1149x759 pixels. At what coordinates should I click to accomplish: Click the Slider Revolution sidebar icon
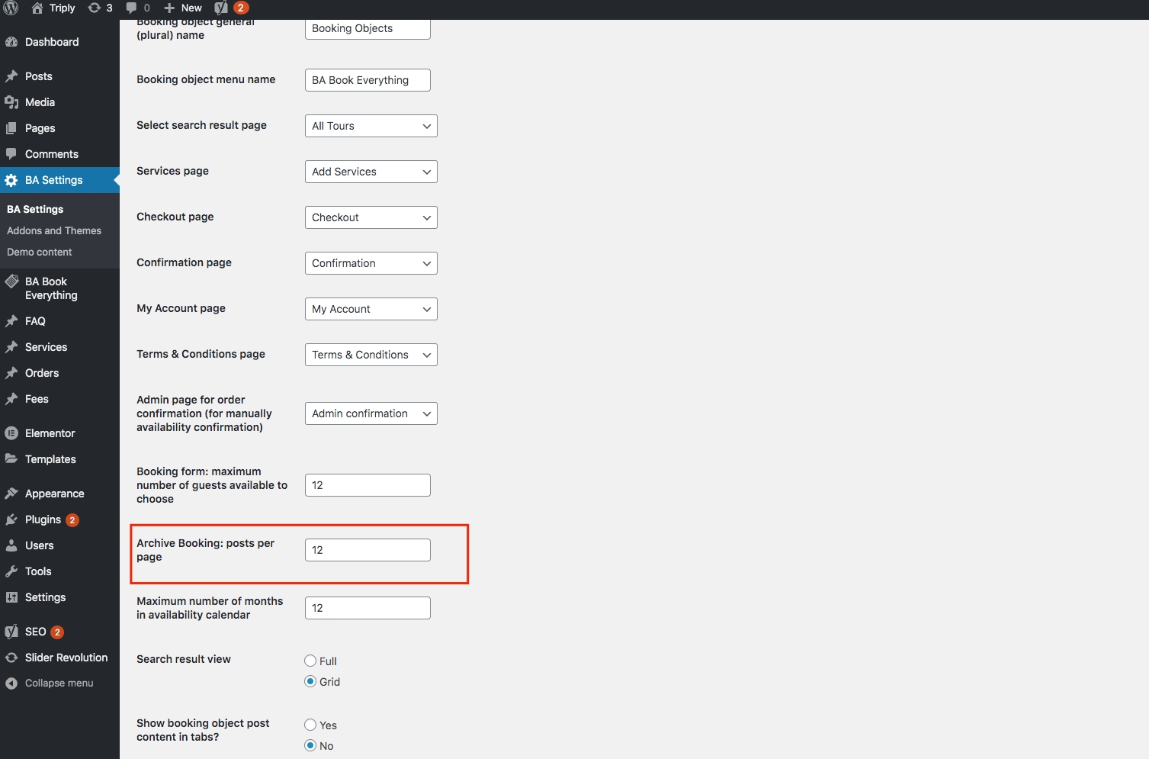coord(11,658)
